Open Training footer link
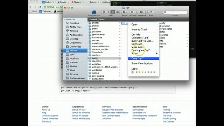 pos(166,110)
